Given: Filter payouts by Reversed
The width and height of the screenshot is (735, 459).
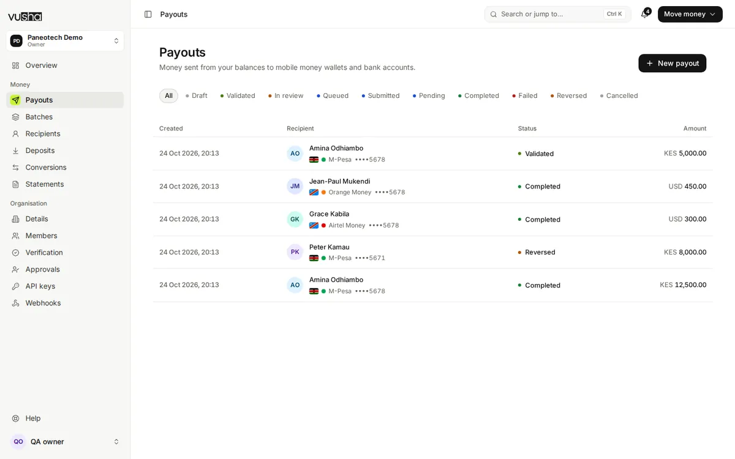Looking at the screenshot, I should pos(568,95).
